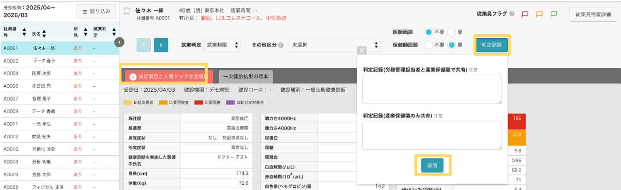Click the 身長(cm) value 174.3
This screenshot has height=190, width=621.
pos(242,173)
